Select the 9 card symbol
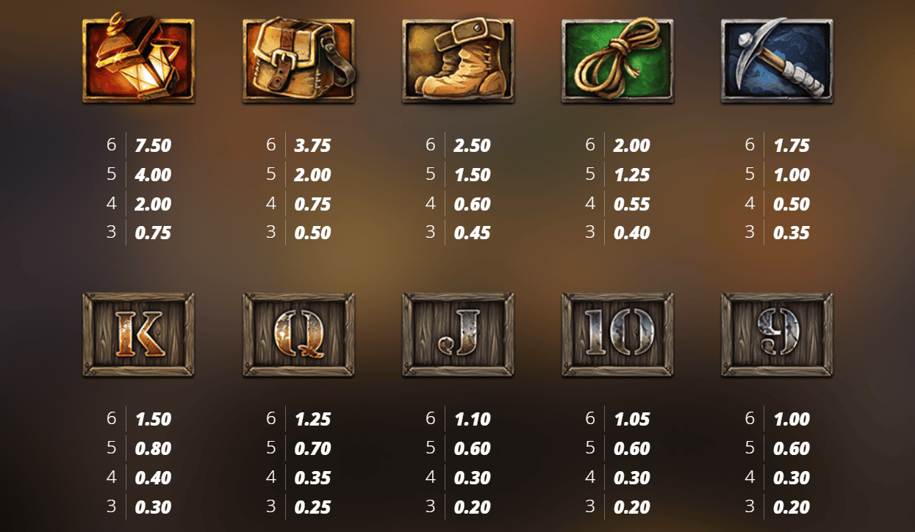This screenshot has width=915, height=532. coord(778,335)
